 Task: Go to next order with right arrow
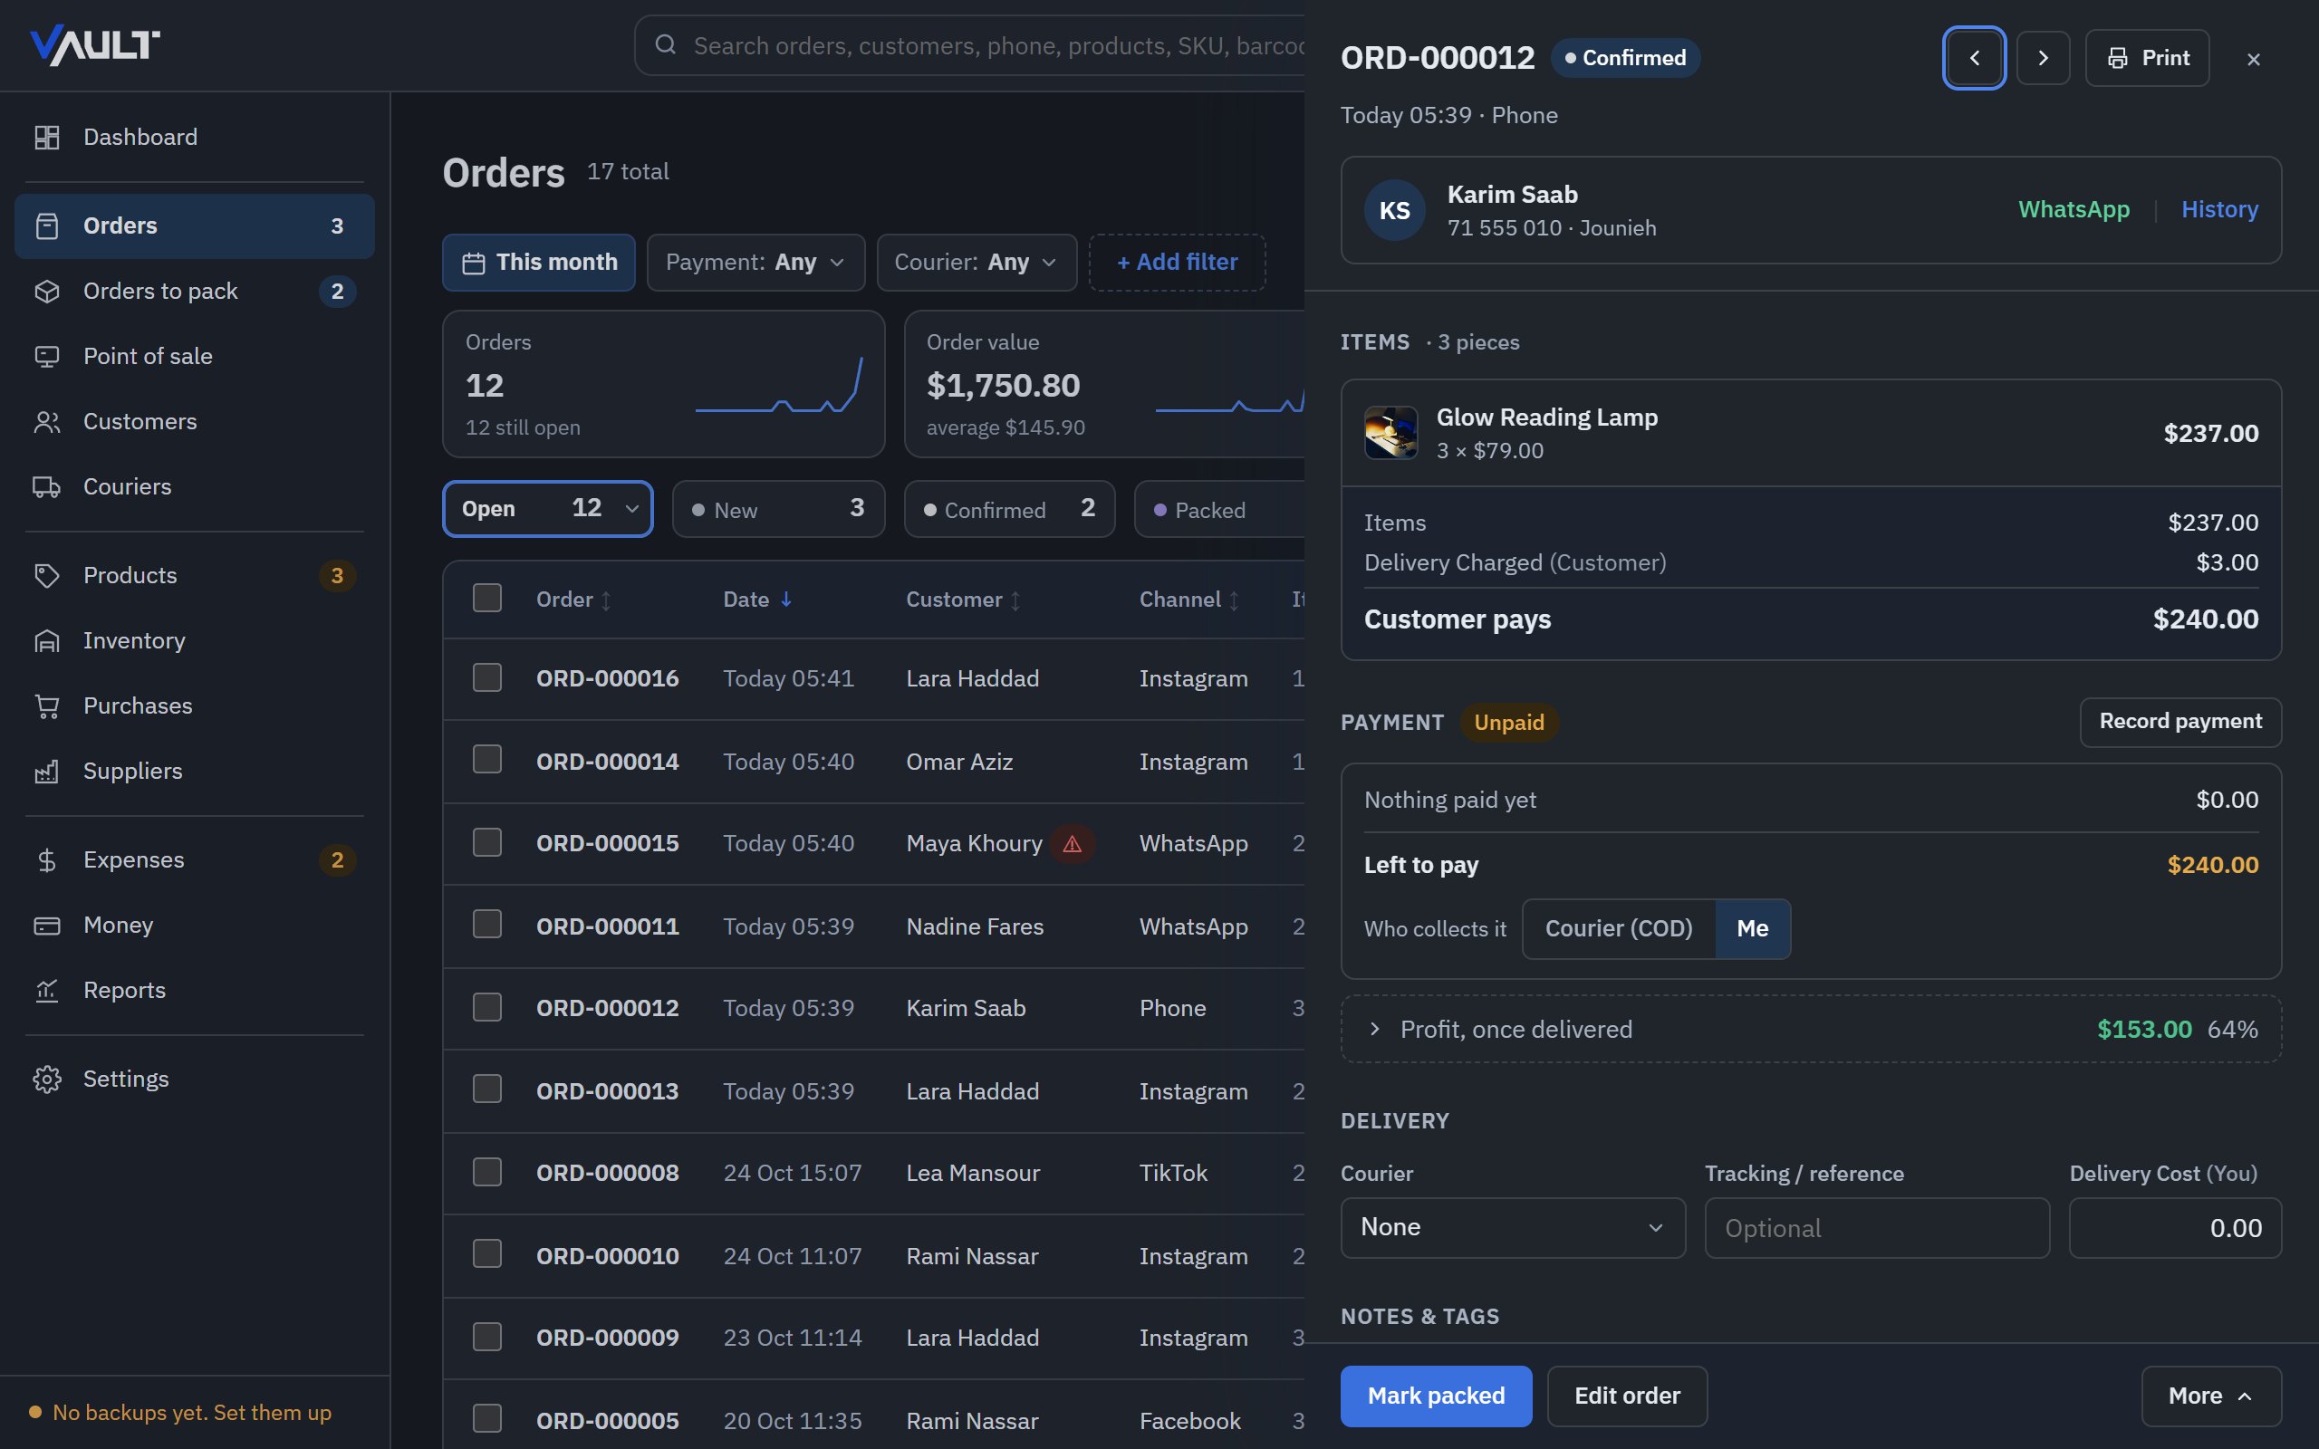(x=2043, y=57)
